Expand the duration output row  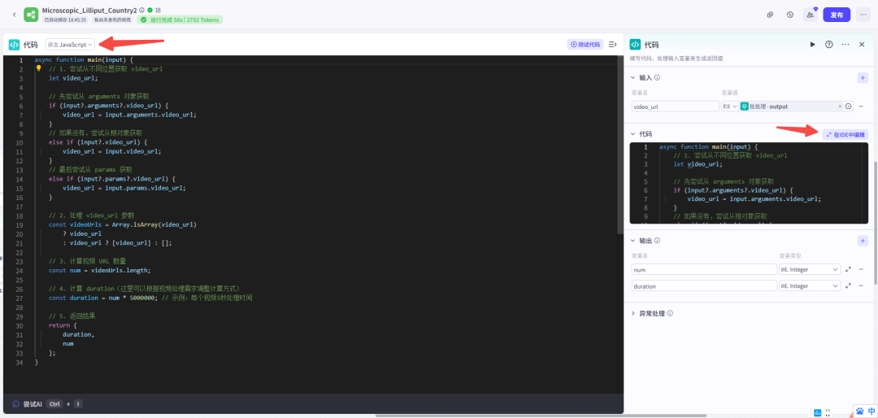coord(848,285)
